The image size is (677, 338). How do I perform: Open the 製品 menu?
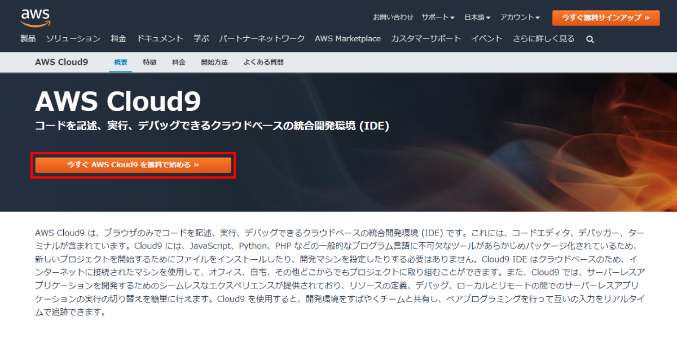point(28,38)
